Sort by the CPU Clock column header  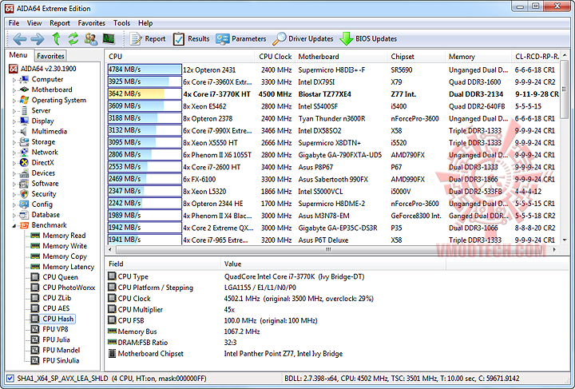tap(275, 57)
